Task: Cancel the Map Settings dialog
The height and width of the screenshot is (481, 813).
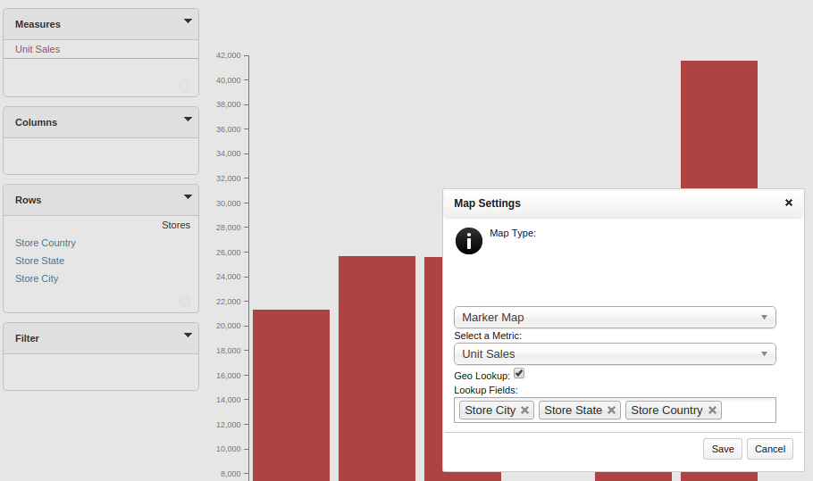Action: point(770,449)
